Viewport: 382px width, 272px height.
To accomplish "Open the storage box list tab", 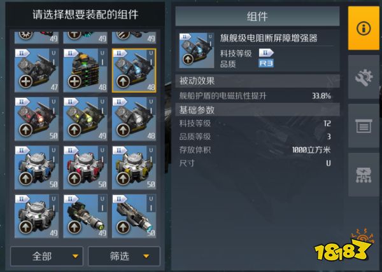I will coord(364,126).
